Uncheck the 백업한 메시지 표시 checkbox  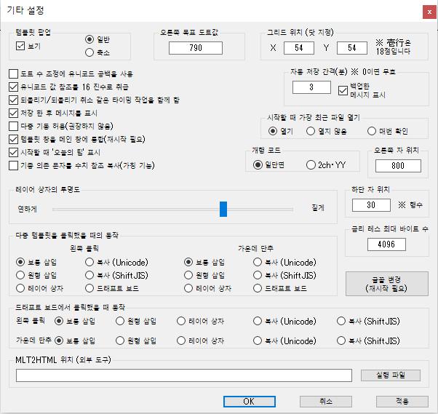(x=343, y=89)
